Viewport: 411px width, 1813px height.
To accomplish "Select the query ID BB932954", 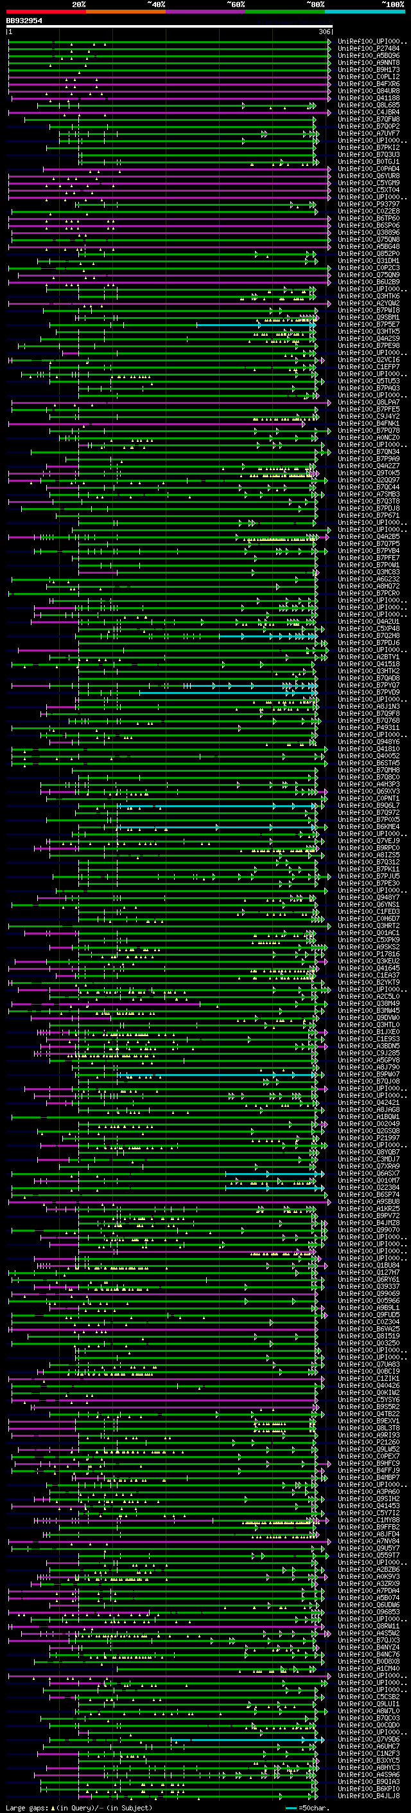I will tap(24, 21).
